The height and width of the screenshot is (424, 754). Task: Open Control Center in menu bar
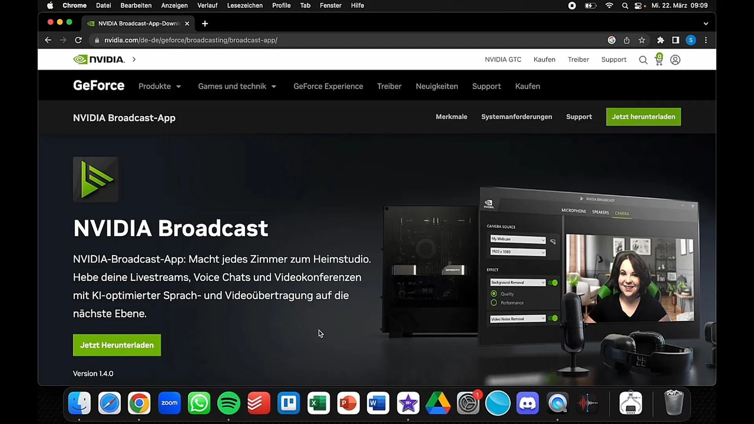pos(639,5)
